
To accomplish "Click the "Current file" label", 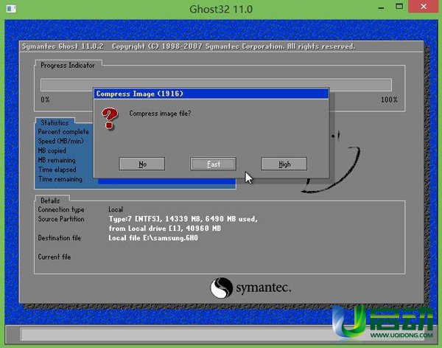I will point(55,257).
